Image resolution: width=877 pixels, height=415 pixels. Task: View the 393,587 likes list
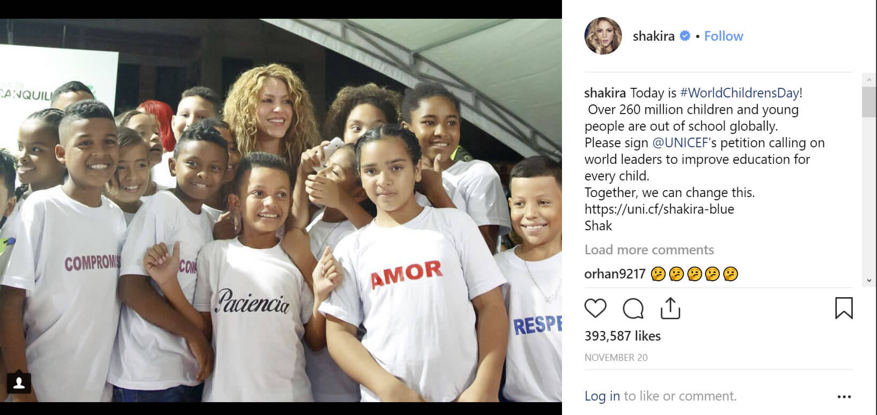tap(623, 336)
